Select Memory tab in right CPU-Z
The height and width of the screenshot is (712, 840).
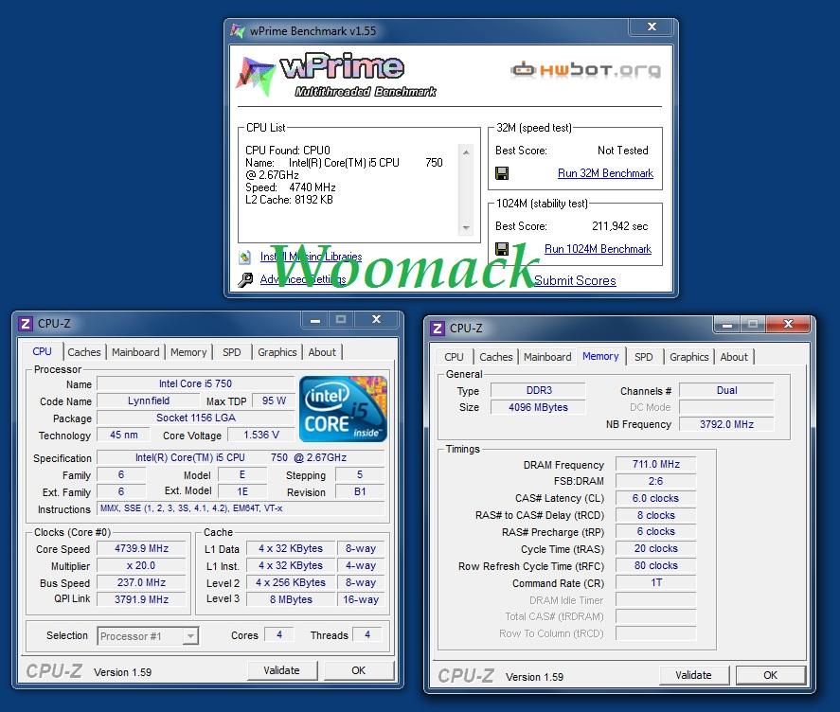pyautogui.click(x=600, y=356)
